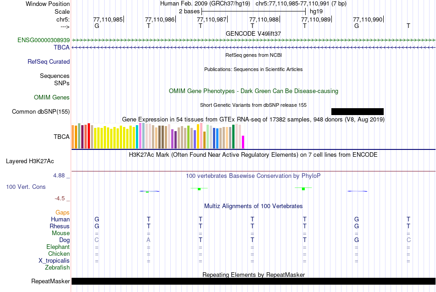The image size is (436, 292).
Task: Click Multiz Alignments of 100 Vertebrates title
Action: [x=253, y=206]
